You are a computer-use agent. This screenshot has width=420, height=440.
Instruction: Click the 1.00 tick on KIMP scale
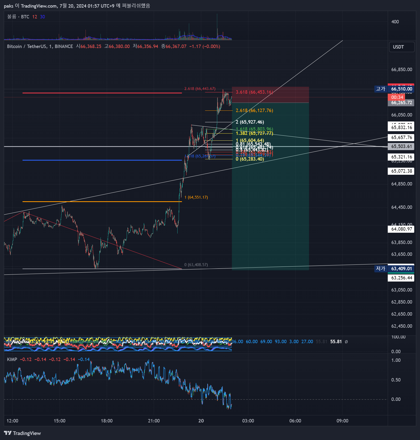[396, 360]
